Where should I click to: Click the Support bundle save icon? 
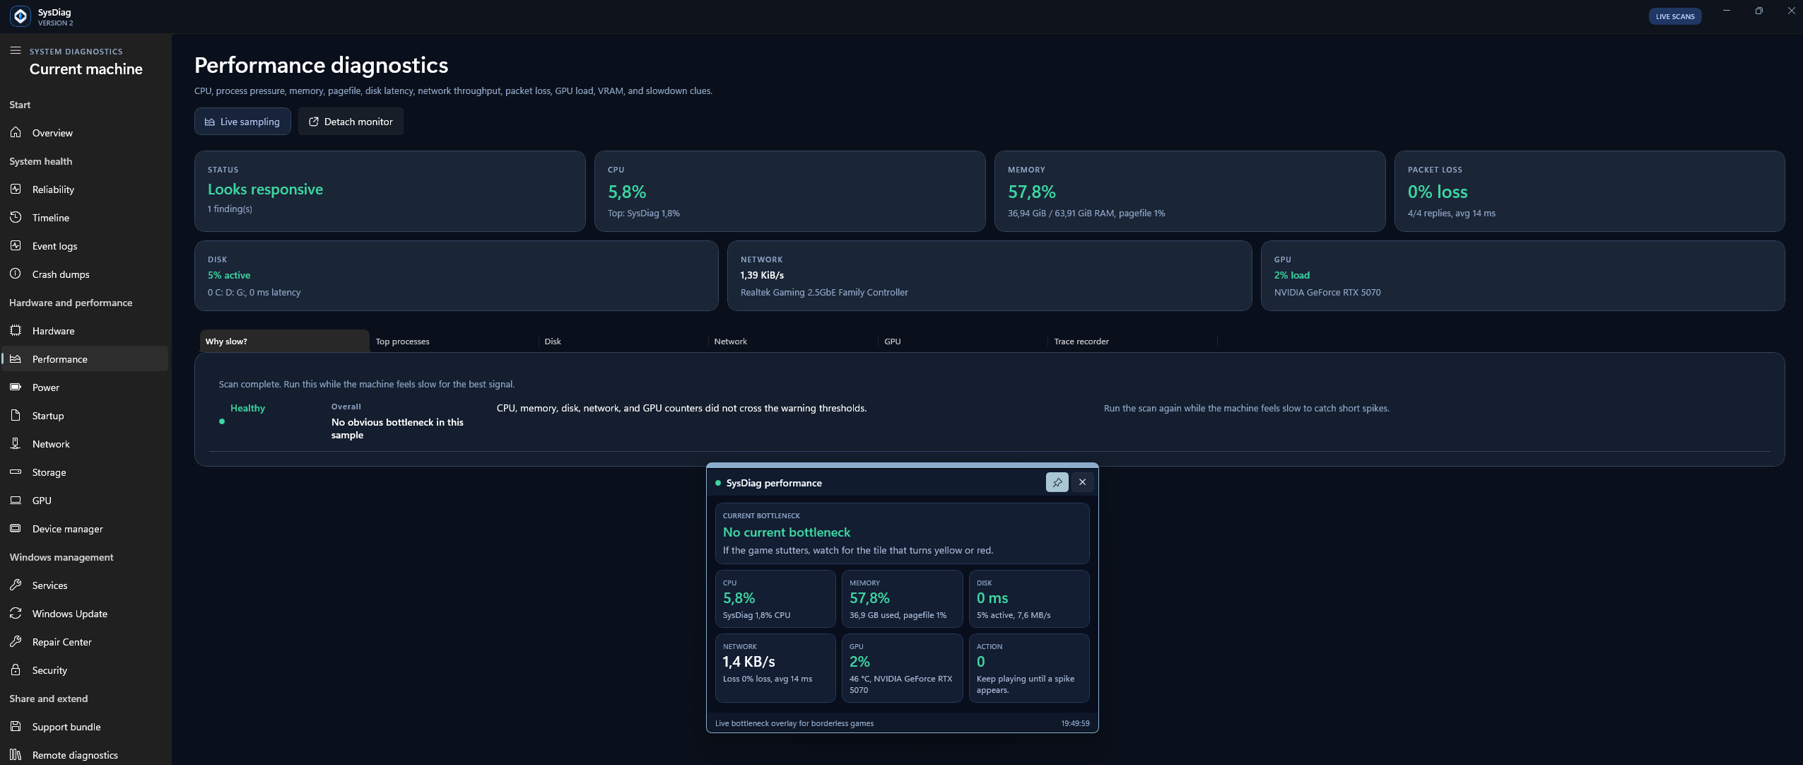point(16,726)
